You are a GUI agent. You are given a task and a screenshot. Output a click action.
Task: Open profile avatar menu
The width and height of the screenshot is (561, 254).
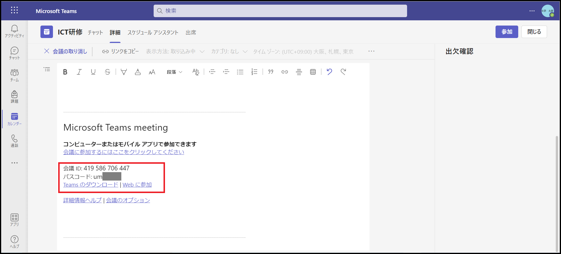[x=548, y=11]
